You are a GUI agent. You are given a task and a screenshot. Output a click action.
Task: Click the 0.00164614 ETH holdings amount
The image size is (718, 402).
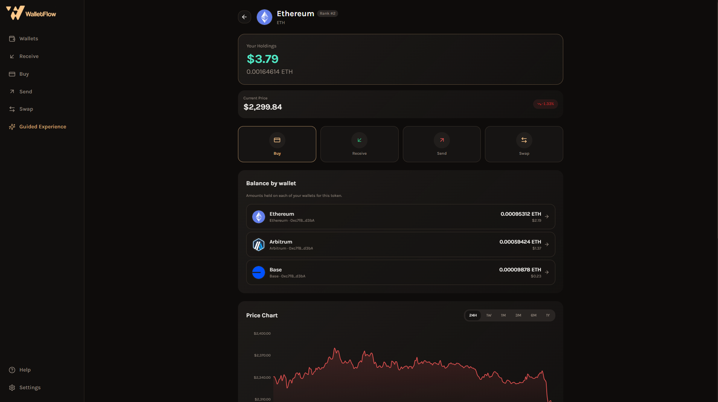pos(270,72)
